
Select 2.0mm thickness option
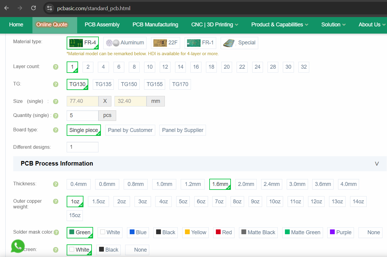click(x=246, y=184)
